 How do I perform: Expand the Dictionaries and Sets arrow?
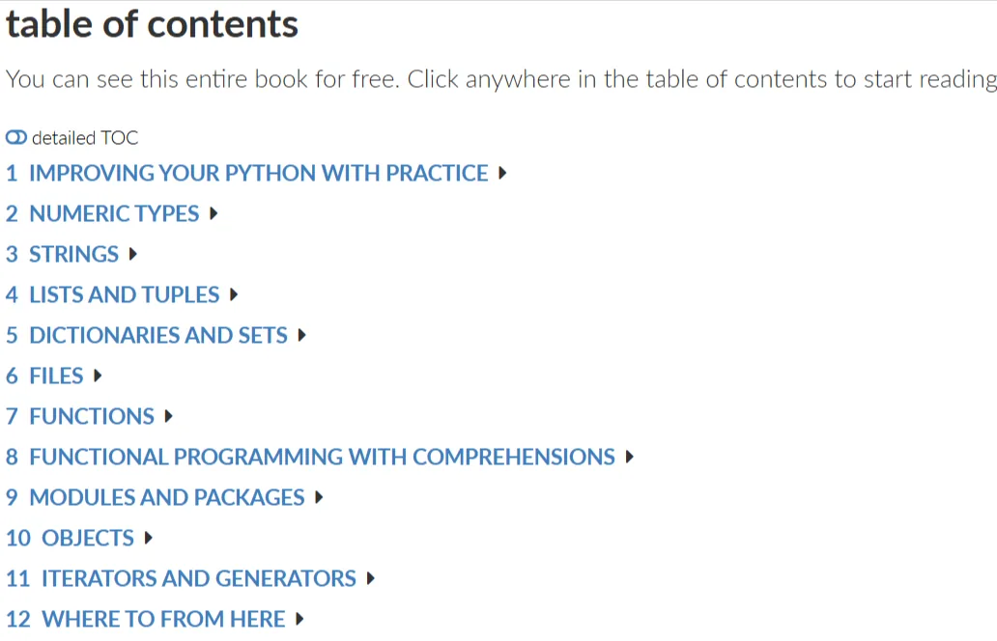click(x=302, y=335)
